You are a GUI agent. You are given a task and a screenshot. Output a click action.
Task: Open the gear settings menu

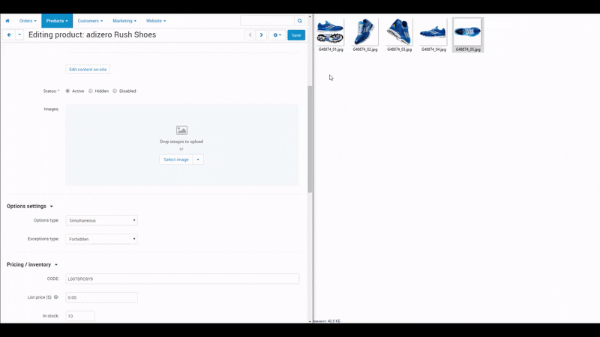coord(277,35)
